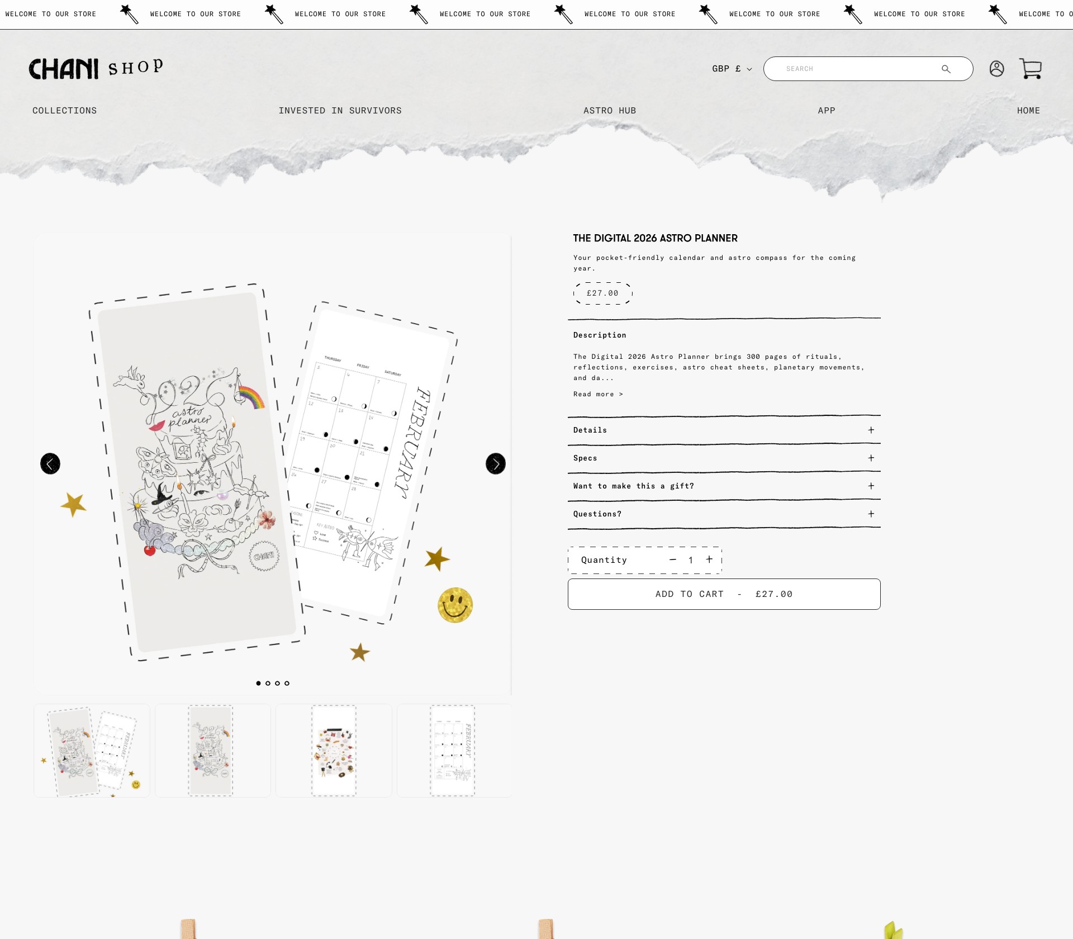This screenshot has width=1073, height=939.
Task: Select the third carousel dot
Action: pos(277,683)
